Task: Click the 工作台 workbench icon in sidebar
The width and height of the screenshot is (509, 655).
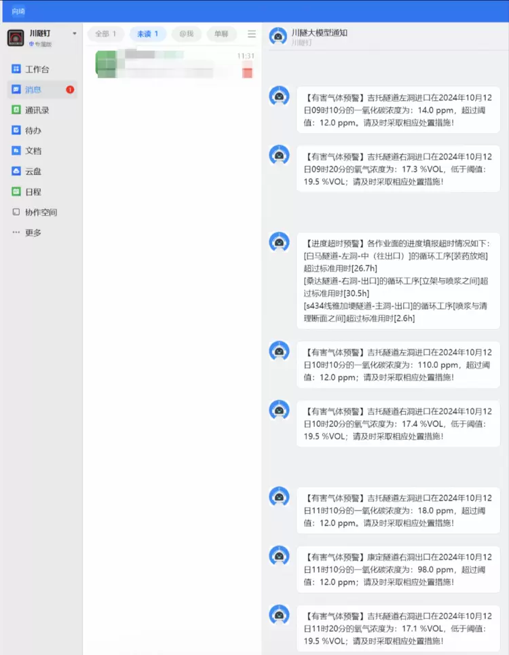Action: tap(16, 69)
